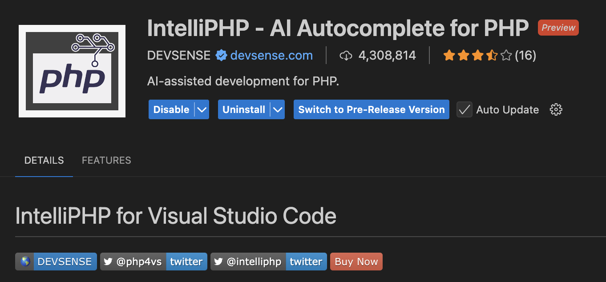Click Switch to Pre-Release Version
606x282 pixels.
point(372,109)
